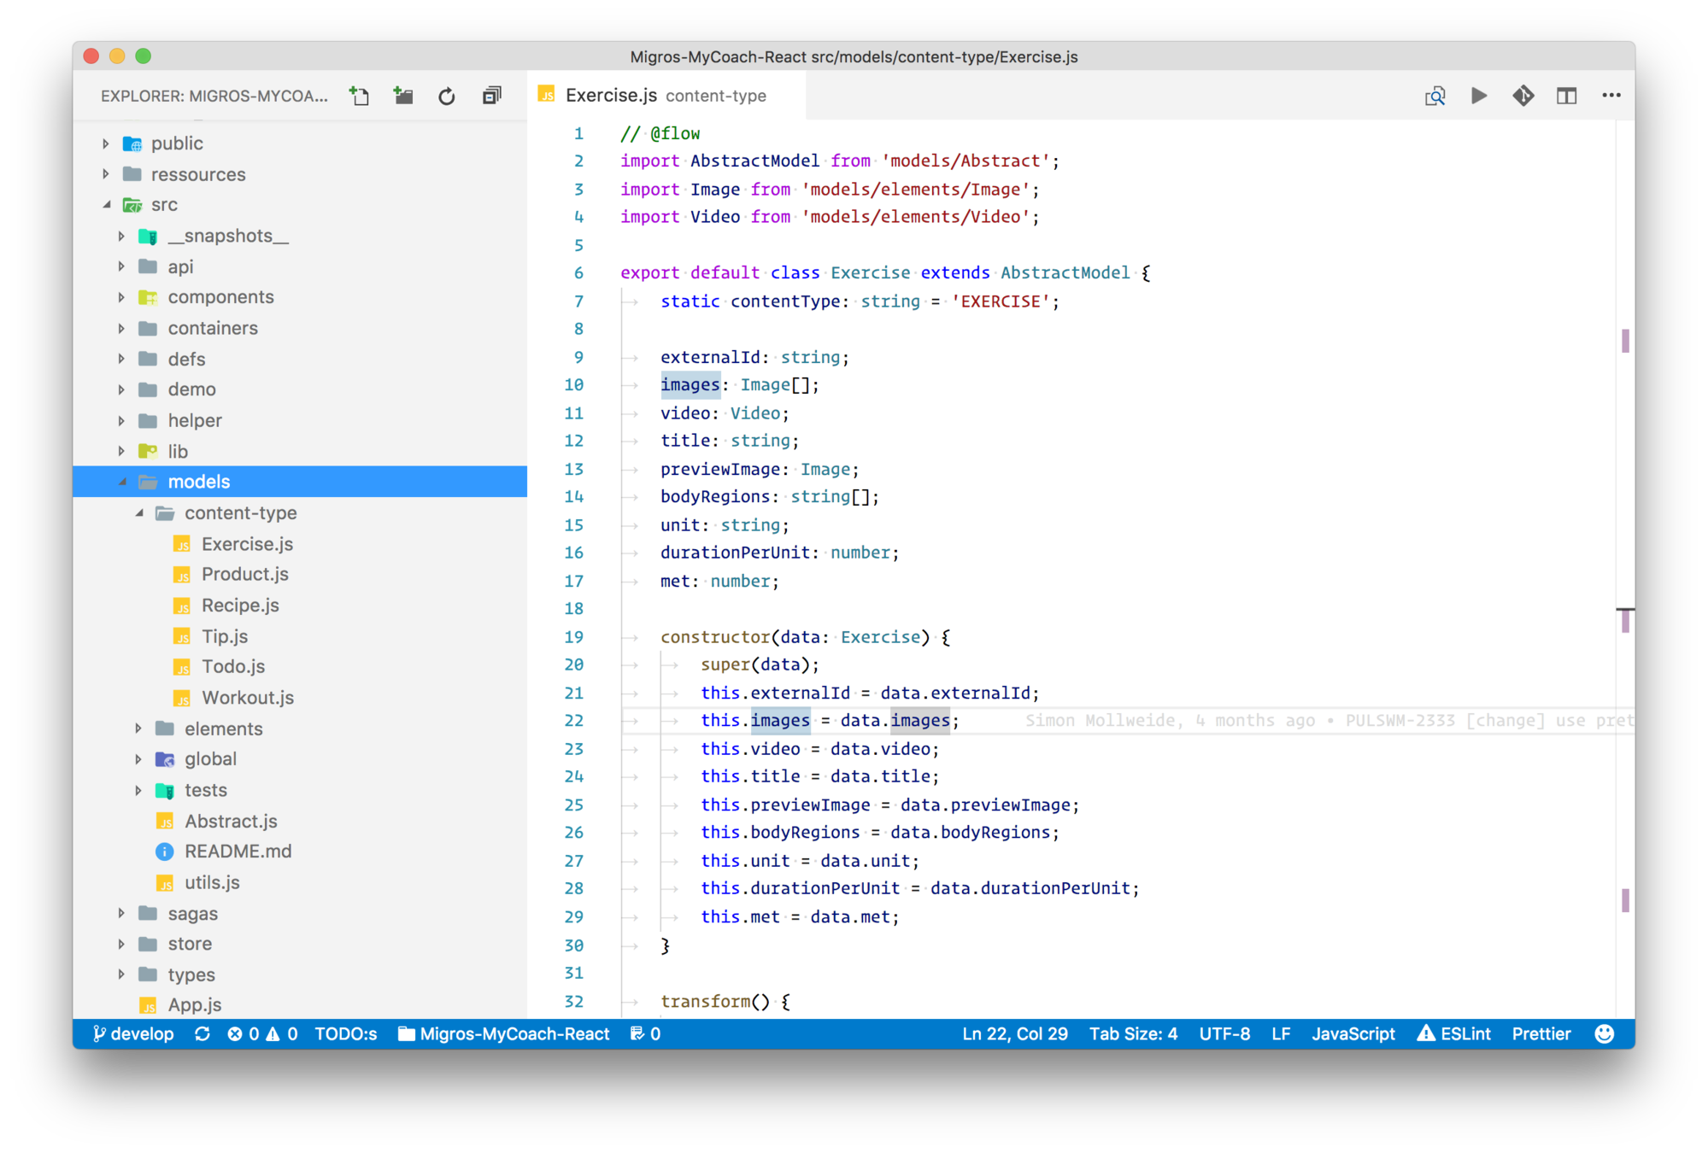Open Workout.js from the file tree

247,698
